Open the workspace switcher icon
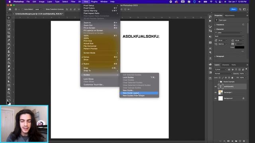The image size is (255, 143). pos(244,10)
